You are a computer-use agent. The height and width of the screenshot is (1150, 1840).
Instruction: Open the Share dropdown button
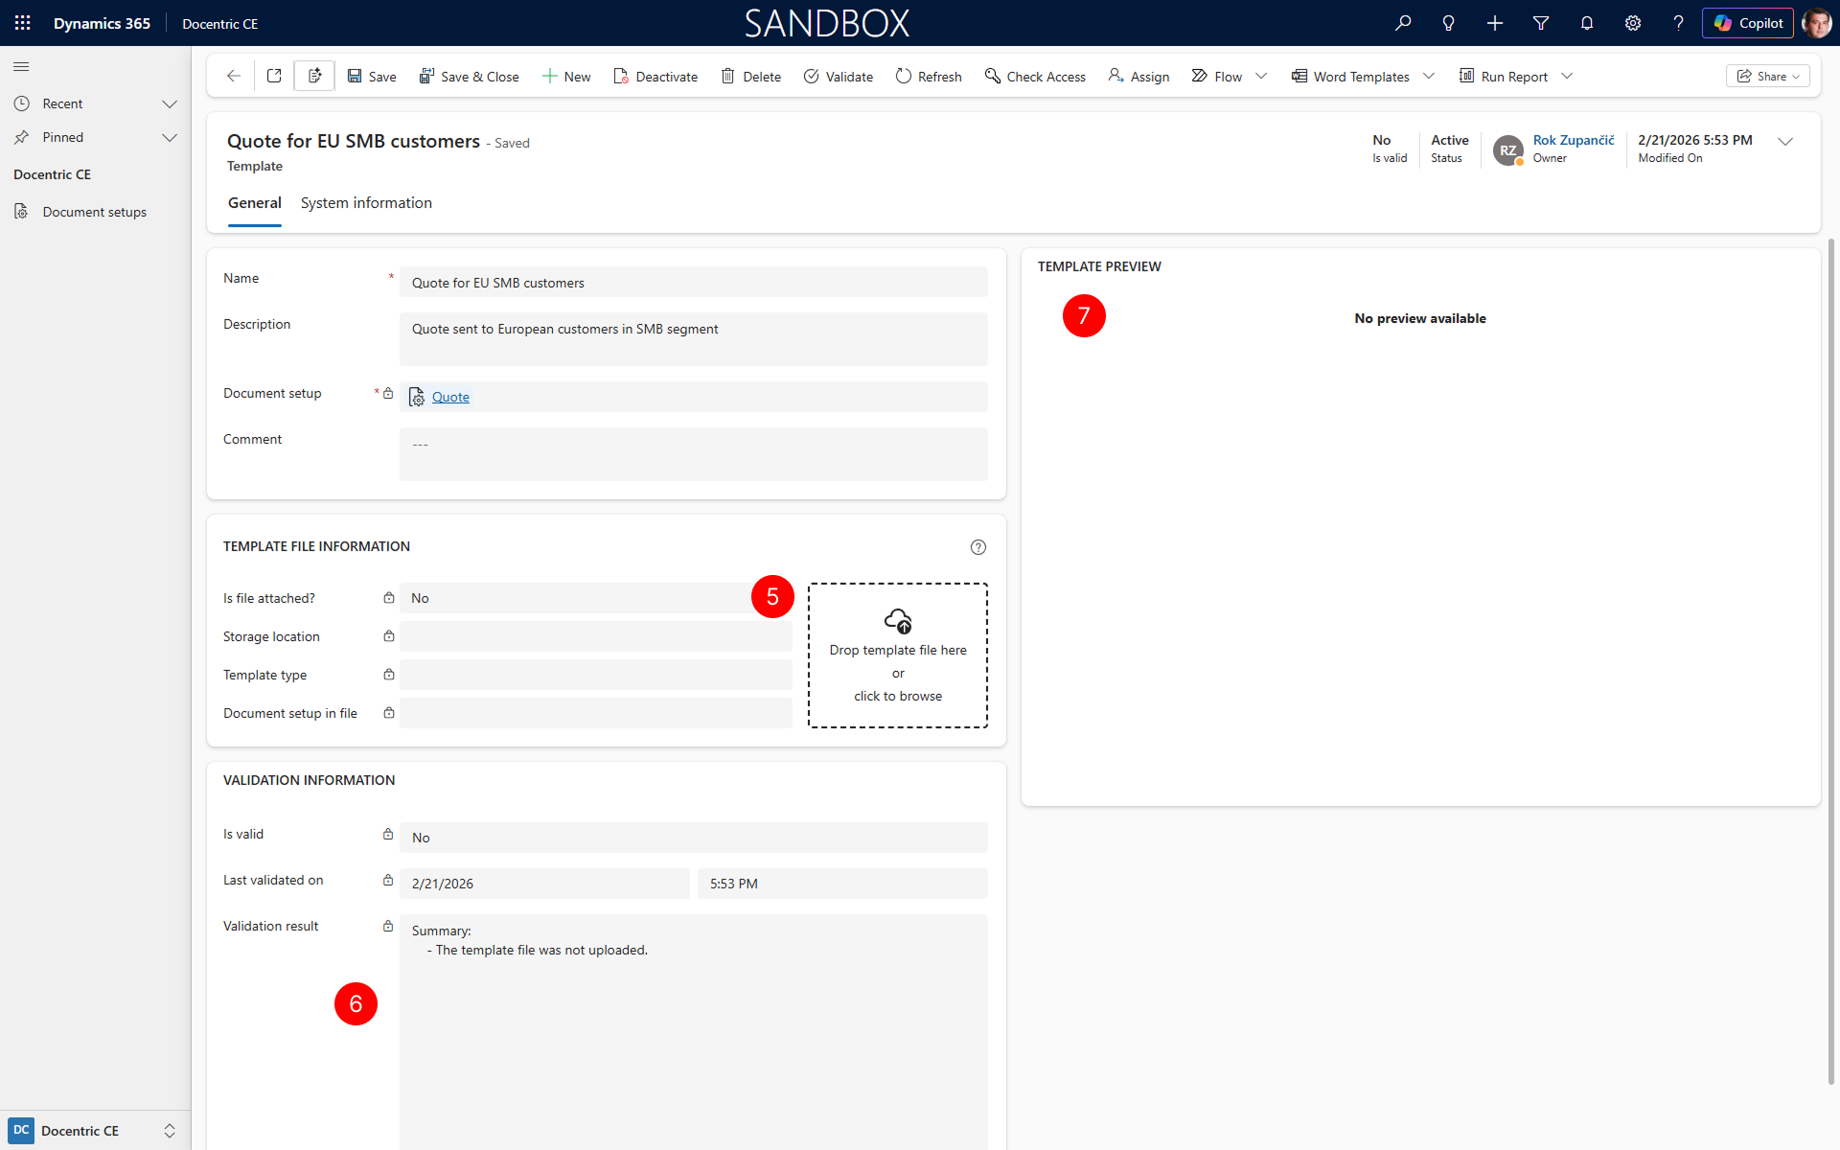[1768, 77]
